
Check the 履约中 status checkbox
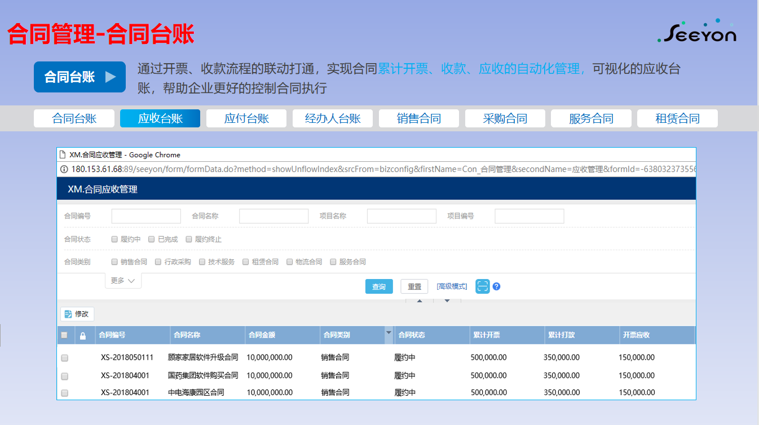point(115,240)
